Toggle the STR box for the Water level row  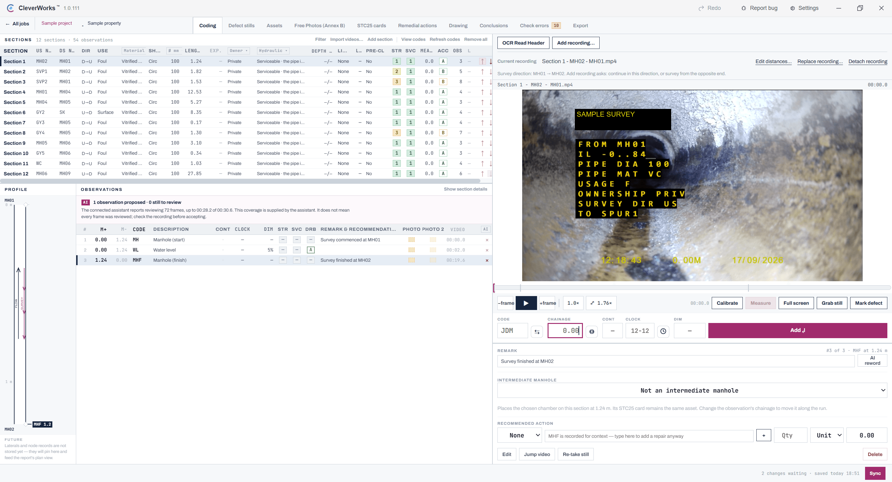click(x=283, y=250)
